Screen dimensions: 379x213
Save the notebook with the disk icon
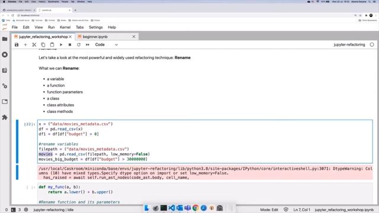pos(17,45)
